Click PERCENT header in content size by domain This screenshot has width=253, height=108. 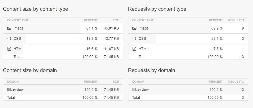[91, 82]
